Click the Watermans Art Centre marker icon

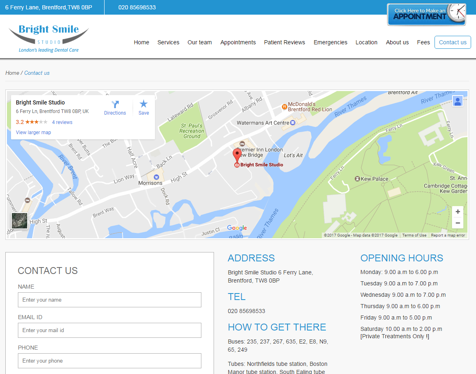[293, 123]
